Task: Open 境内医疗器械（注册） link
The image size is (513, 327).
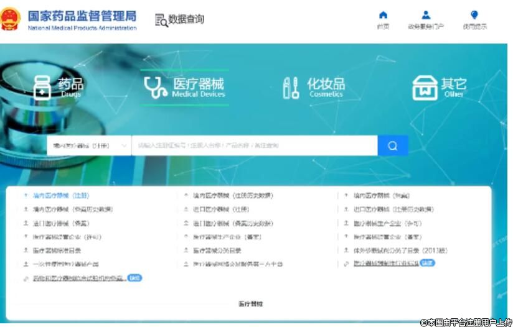Action: coord(60,196)
